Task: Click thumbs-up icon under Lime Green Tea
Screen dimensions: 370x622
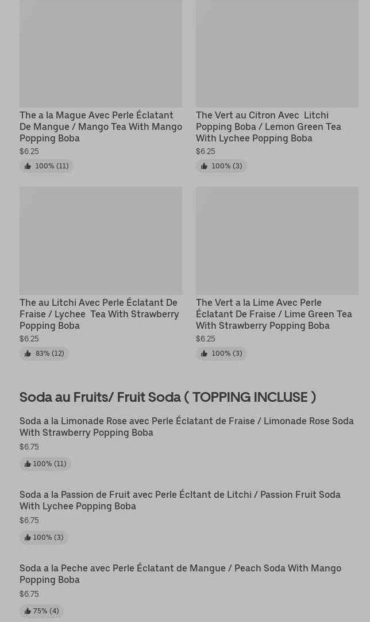Action: click(x=204, y=354)
